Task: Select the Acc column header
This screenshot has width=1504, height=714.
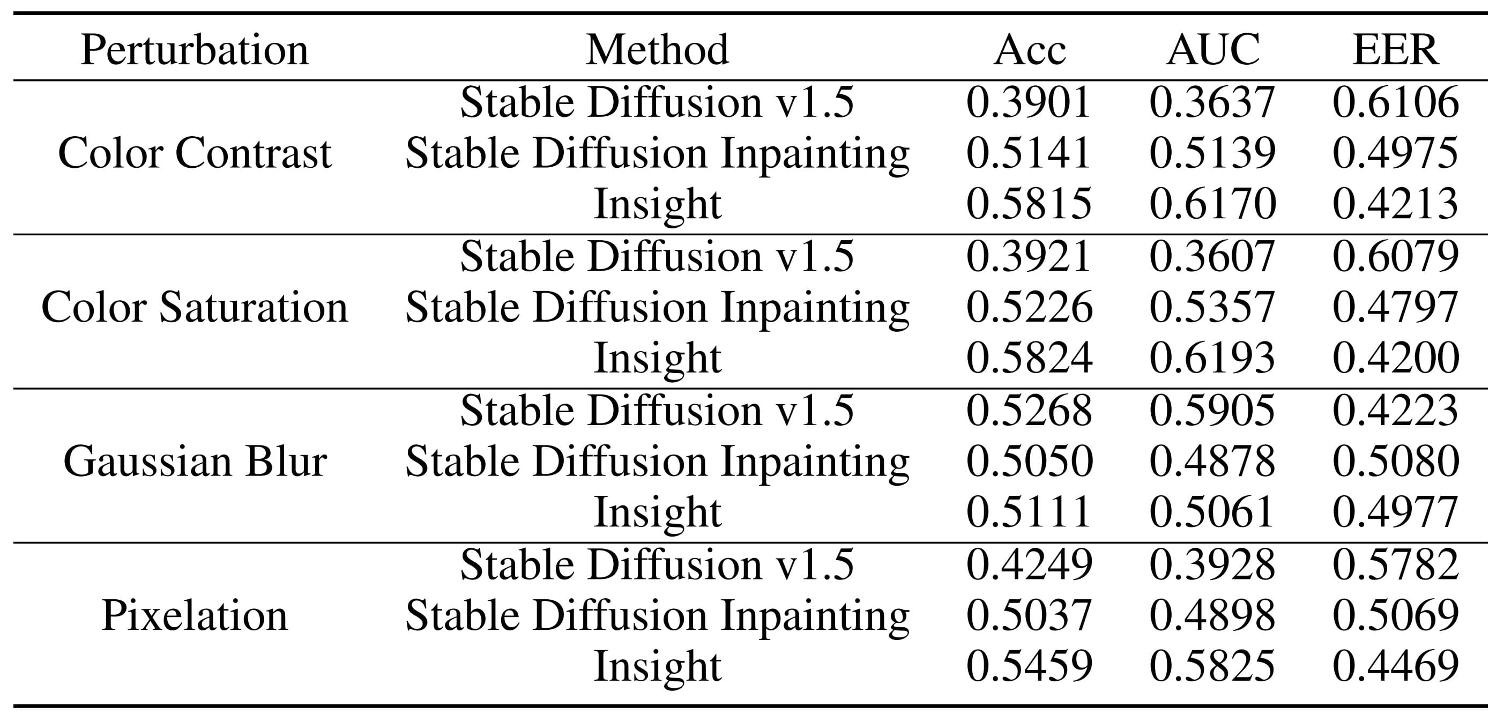Action: 1029,50
